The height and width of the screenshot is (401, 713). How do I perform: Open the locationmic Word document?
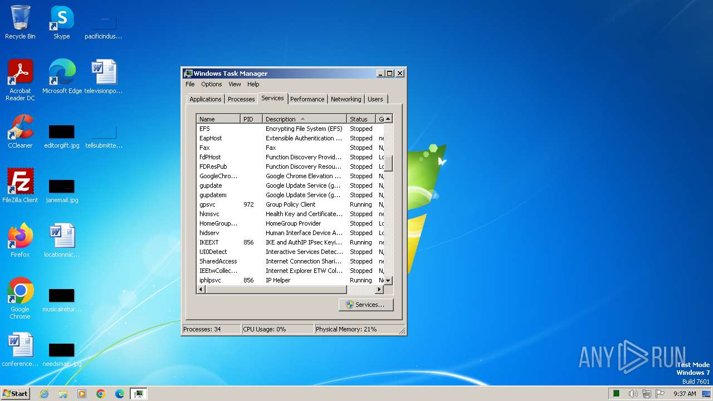[62, 240]
